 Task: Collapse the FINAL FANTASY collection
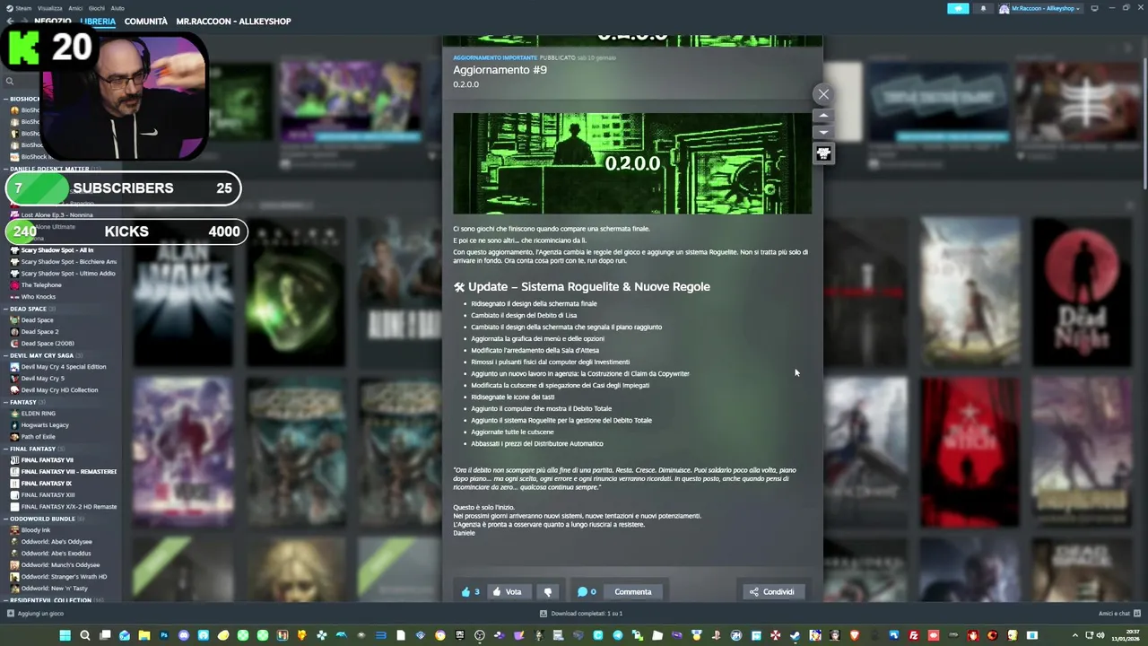coord(32,449)
